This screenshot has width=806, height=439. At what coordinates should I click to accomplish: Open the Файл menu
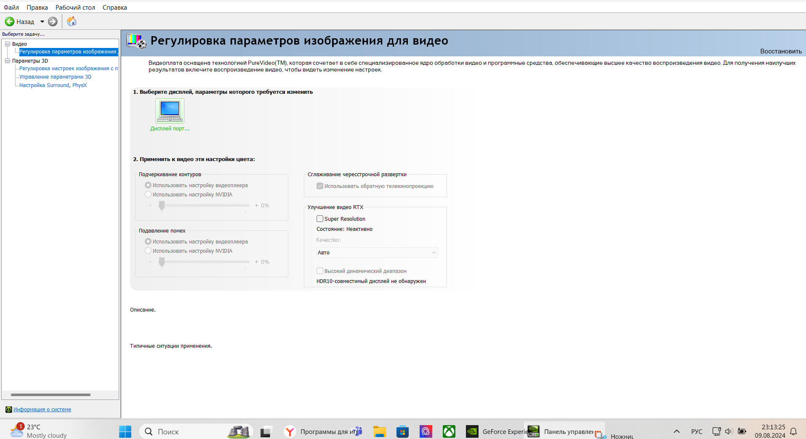tap(11, 7)
